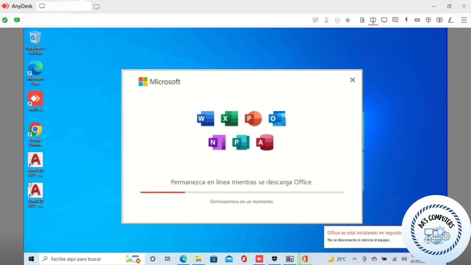The width and height of the screenshot is (471, 265).
Task: Click the Access icon in Office installer
Action: [265, 142]
